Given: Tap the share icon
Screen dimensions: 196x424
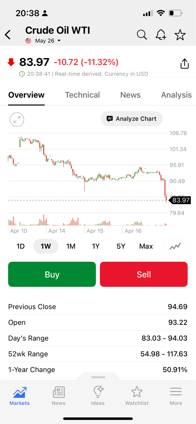Looking at the screenshot, I should click(x=184, y=63).
